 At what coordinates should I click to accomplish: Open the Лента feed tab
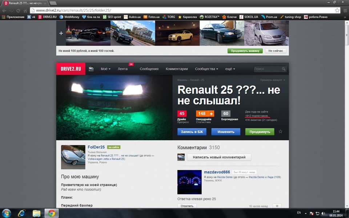[x=123, y=69]
